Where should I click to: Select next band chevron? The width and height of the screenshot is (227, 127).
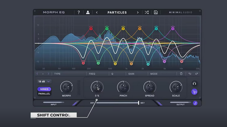click(48, 74)
